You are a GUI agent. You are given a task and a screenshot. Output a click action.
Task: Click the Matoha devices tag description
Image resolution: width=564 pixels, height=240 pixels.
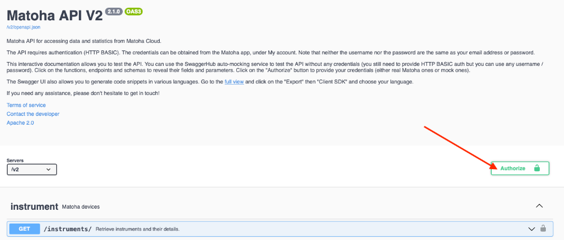point(81,207)
